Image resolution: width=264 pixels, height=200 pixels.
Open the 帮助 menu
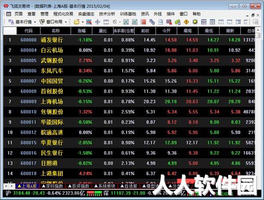tap(197, 14)
